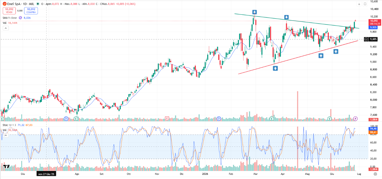The height and width of the screenshot is (179, 382).
Task: Click the plus icon next to 9,605
Action: (366, 39)
